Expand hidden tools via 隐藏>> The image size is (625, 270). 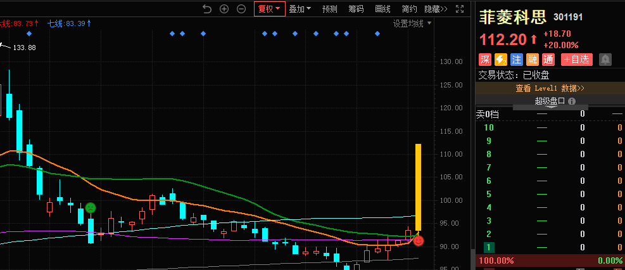(x=436, y=9)
